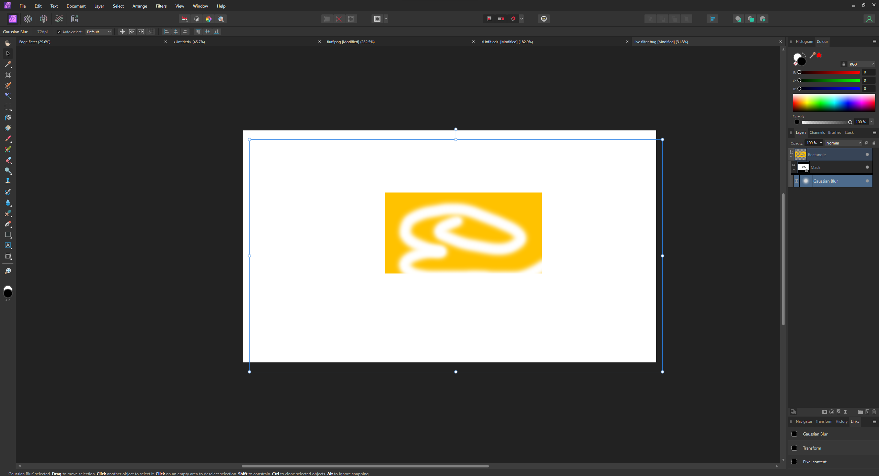Open the Layers panel hamburger menu

click(x=875, y=132)
